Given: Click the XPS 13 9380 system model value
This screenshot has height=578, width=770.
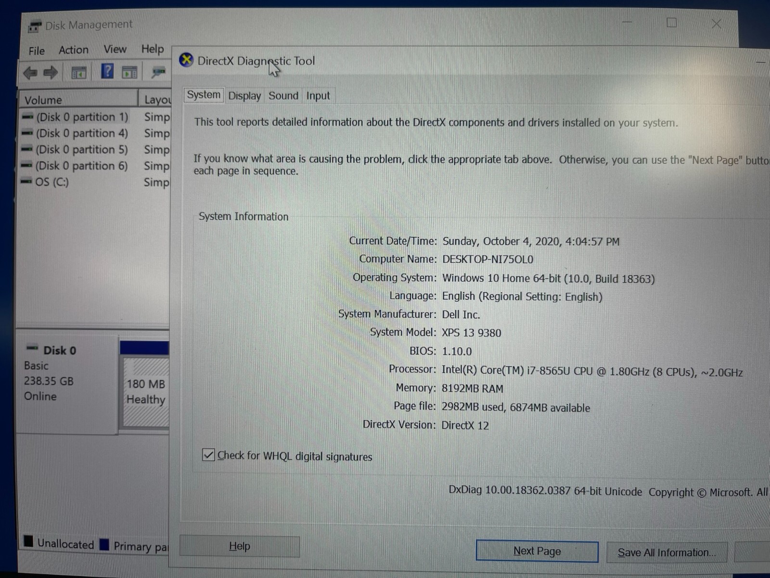Looking at the screenshot, I should click(x=471, y=333).
